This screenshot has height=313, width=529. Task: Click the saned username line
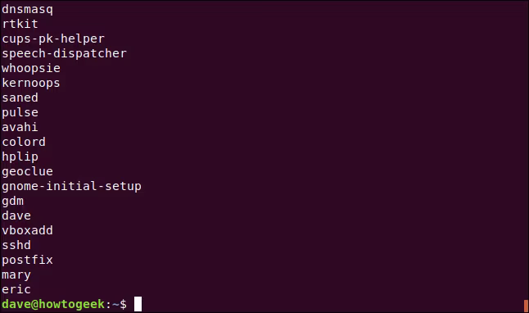[20, 98]
